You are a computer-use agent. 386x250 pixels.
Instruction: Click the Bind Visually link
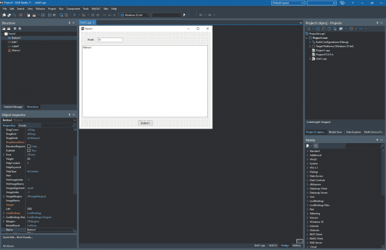click(24, 237)
